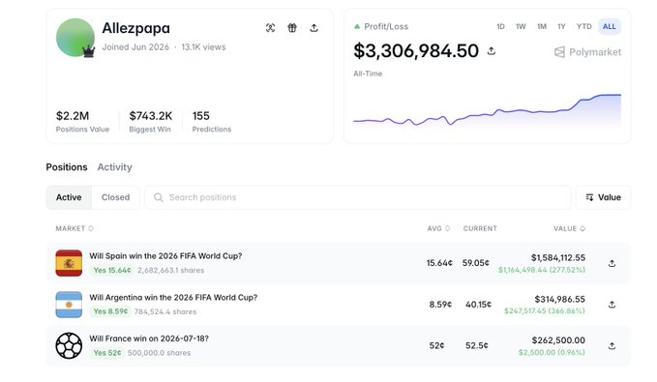Click the crown badge on avatar

(x=88, y=51)
